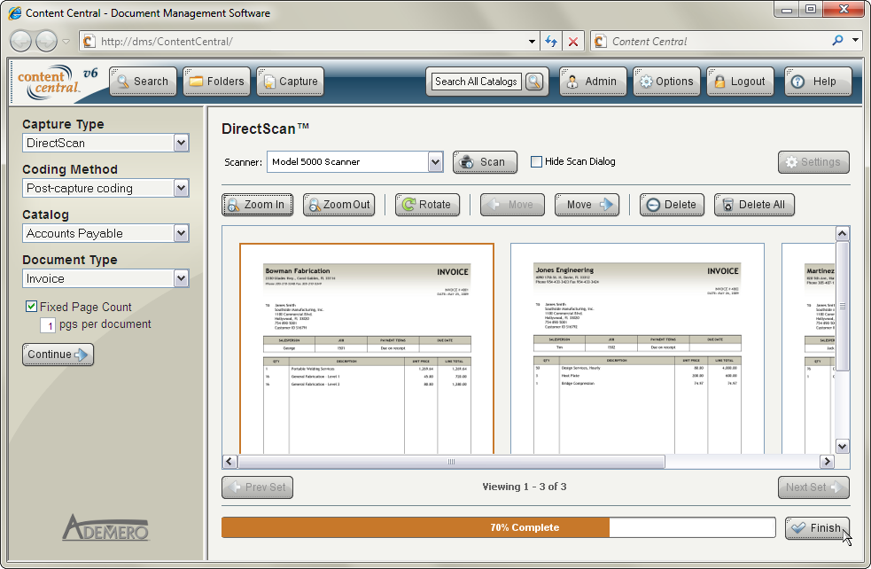This screenshot has height=569, width=871.
Task: Click the Finish button
Action: point(817,528)
